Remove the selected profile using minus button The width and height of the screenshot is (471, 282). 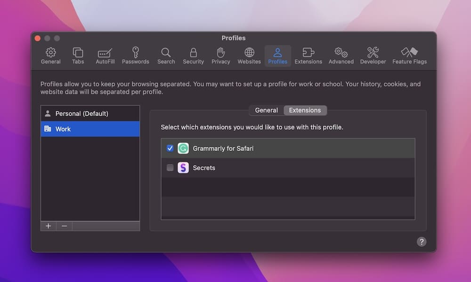pyautogui.click(x=65, y=226)
